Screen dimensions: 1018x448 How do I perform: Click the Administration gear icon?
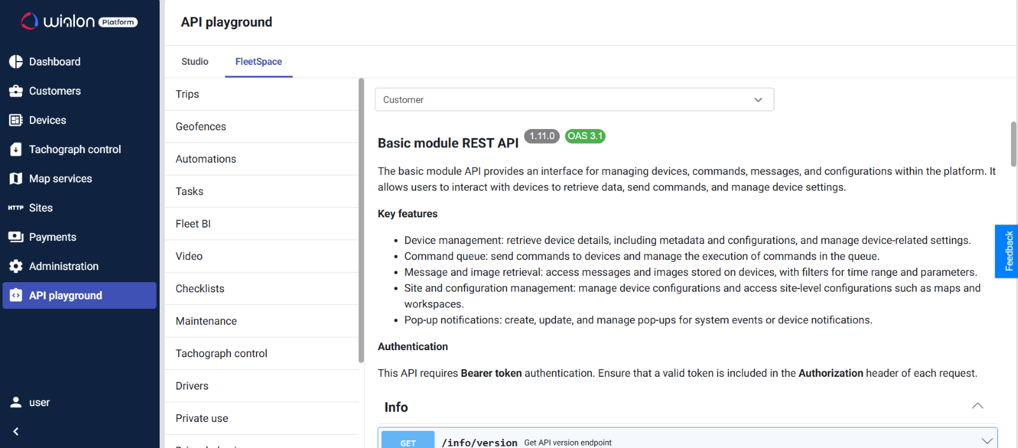[x=16, y=266]
